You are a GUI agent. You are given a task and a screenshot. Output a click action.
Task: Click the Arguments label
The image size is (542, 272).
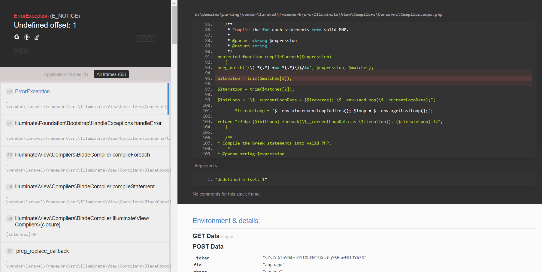pos(206,166)
